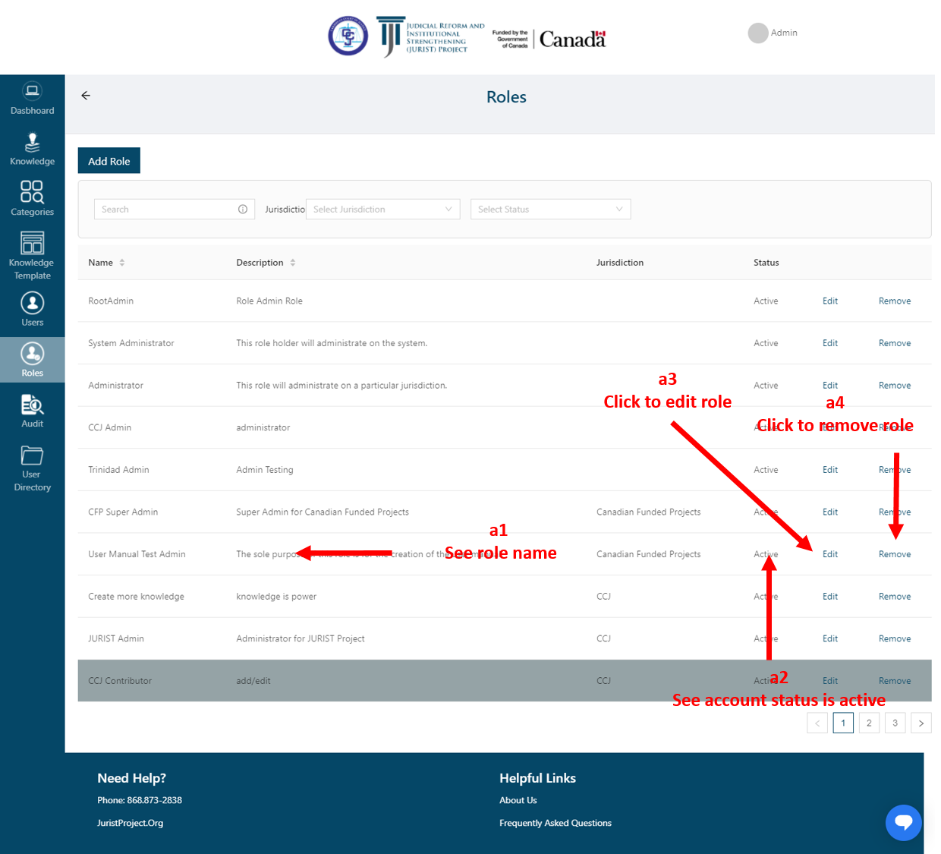Screen dimensions: 941x854
Task: Open the Select Jurisdiction dropdown
Action: coord(382,210)
